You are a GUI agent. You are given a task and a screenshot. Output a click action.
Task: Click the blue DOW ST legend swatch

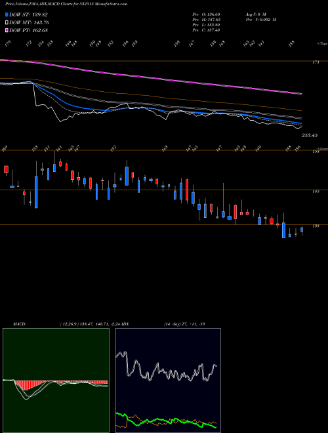pyautogui.click(x=7, y=14)
